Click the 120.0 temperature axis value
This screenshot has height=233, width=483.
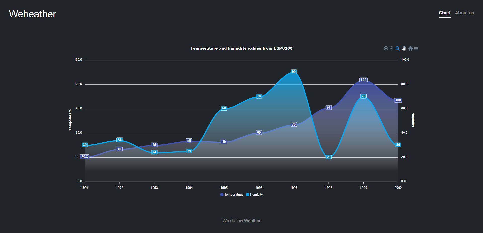pos(78,84)
